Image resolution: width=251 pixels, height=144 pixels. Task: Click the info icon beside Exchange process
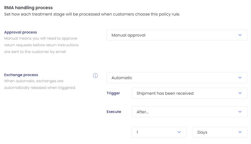[x=95, y=76]
